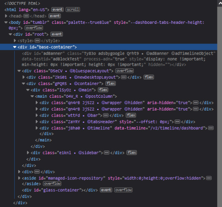The width and height of the screenshot is (222, 207).
Task: Expand the ZkG01 newDesktopLayout div
Action: click(23, 77)
